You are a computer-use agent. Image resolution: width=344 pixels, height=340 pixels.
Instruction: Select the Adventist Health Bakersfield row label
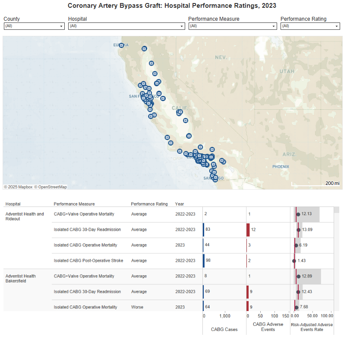[21, 279]
